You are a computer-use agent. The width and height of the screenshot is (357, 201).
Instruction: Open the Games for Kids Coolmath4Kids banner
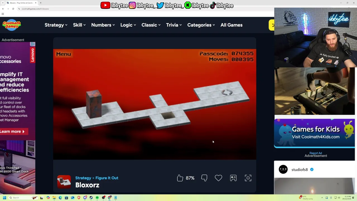coord(314,133)
